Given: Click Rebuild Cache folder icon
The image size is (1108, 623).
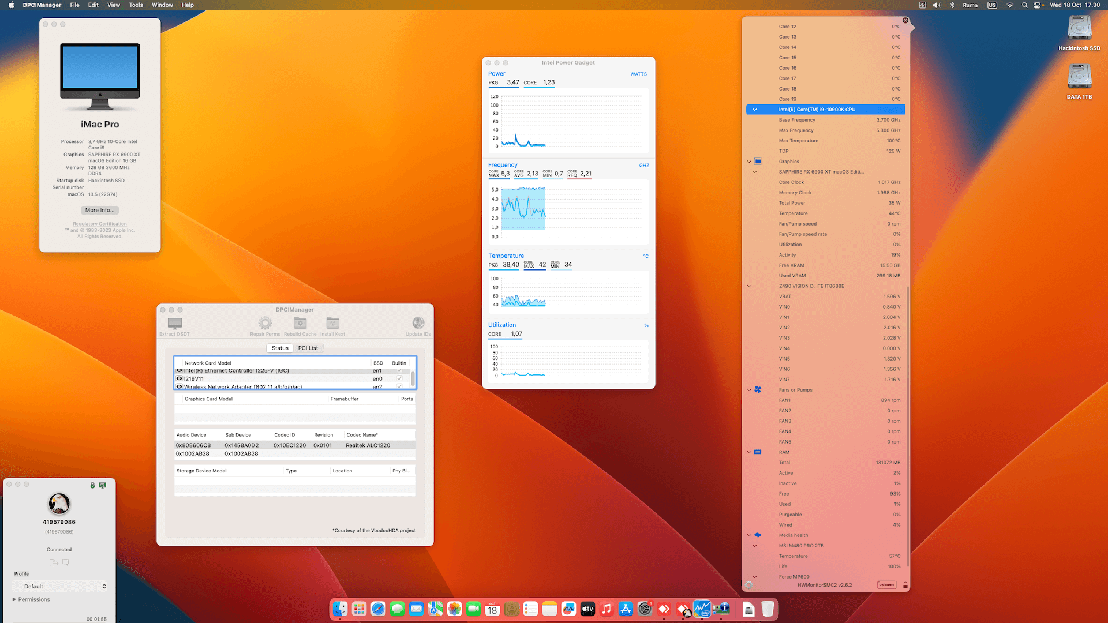Looking at the screenshot, I should coord(300,323).
